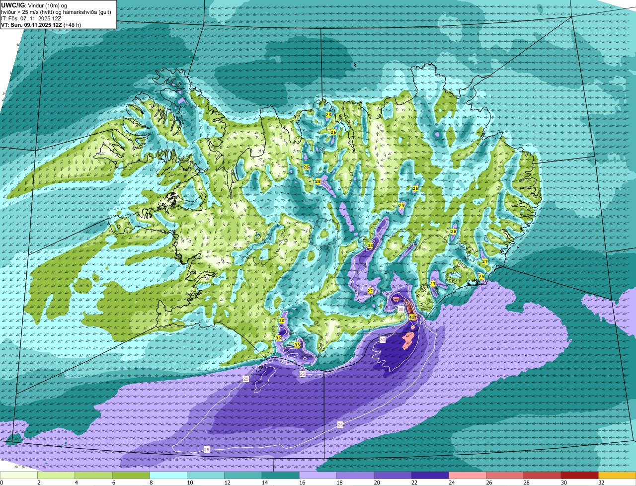Pick the red swatch between 28 and 30
Screen dimensions: 636x486
coord(542,475)
